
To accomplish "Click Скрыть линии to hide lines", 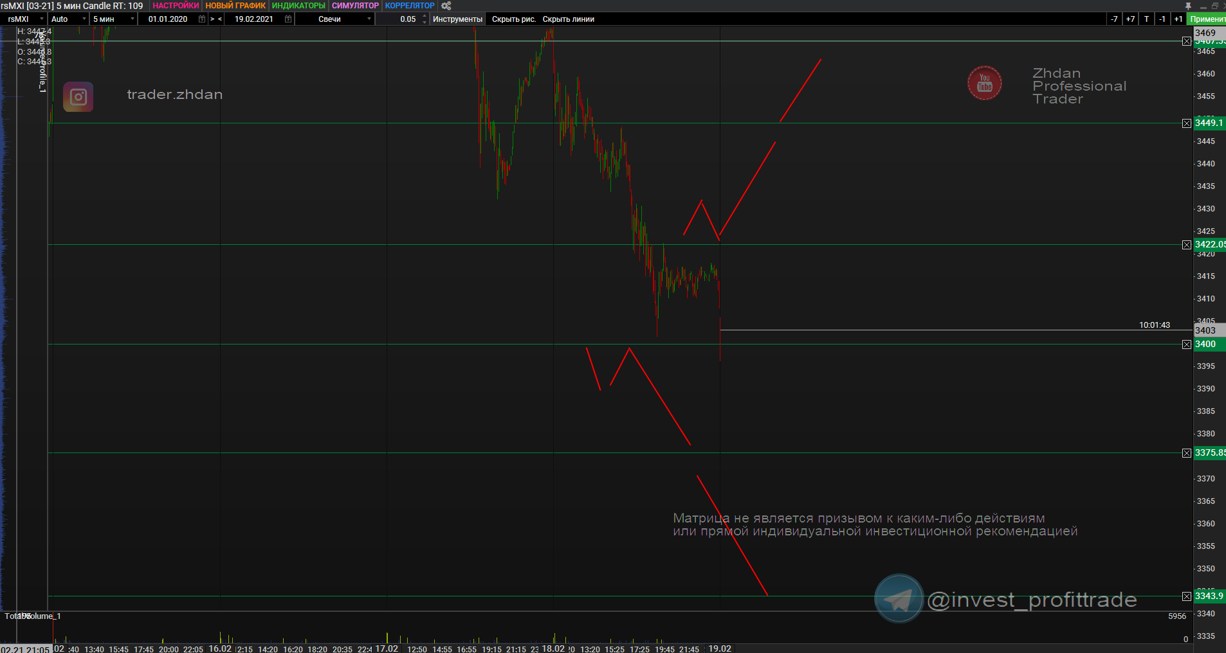I will (x=569, y=19).
